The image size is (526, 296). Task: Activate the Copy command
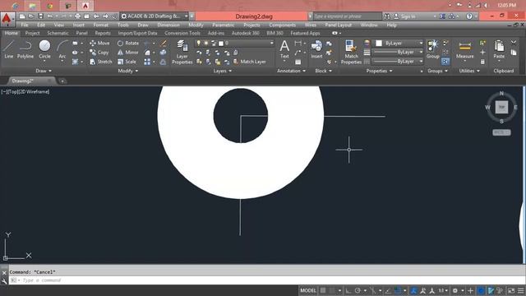tap(99, 53)
